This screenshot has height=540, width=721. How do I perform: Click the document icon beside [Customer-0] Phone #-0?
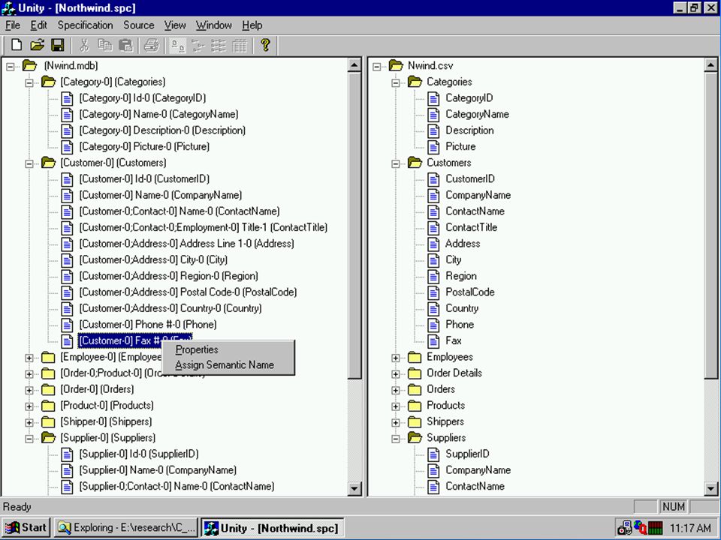(67, 325)
